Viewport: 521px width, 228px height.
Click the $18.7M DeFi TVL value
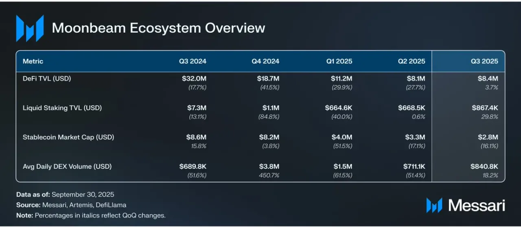(x=268, y=79)
